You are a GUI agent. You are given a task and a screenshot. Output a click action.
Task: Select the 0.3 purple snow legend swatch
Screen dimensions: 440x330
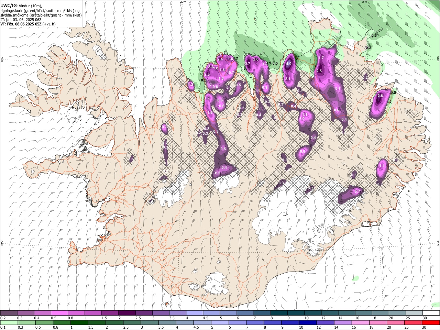coord(25,313)
